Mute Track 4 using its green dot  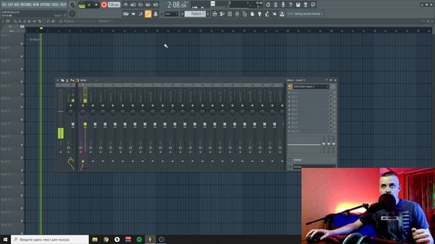click(x=22, y=82)
